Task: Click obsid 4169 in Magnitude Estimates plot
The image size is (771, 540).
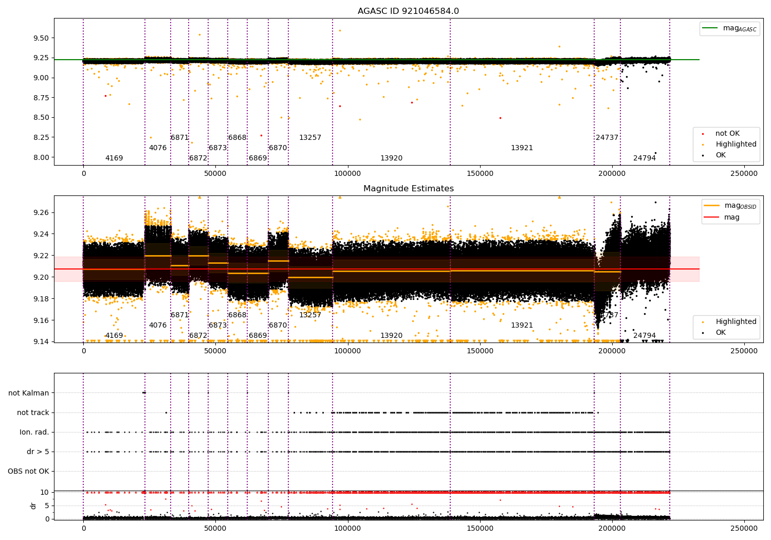Action: (x=114, y=336)
